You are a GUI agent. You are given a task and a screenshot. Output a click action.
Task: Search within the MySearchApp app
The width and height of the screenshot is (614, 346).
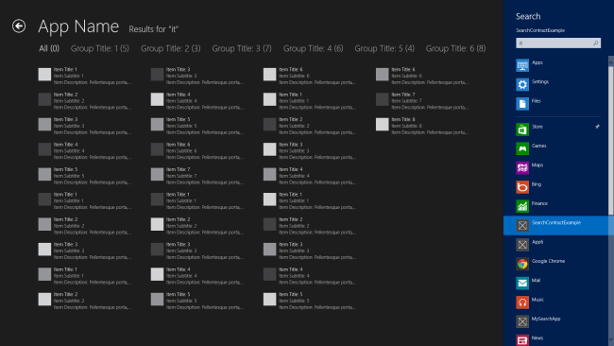558,321
